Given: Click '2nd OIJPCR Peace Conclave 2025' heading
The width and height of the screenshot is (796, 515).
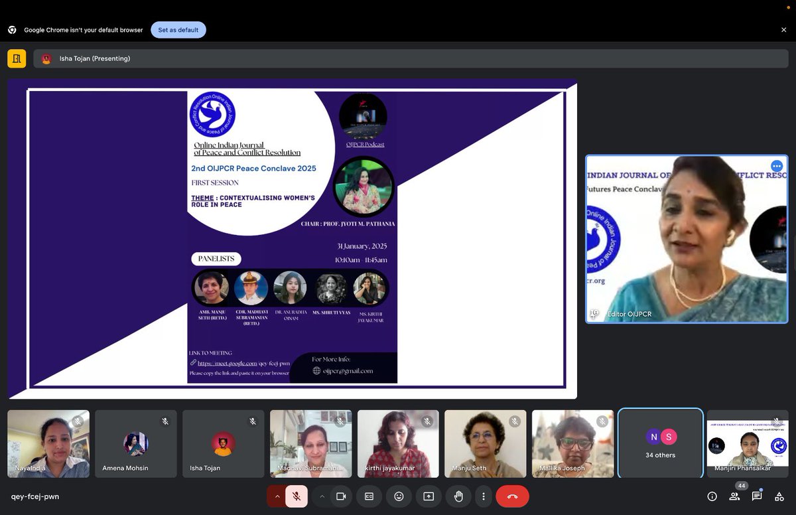Looking at the screenshot, I should (254, 169).
